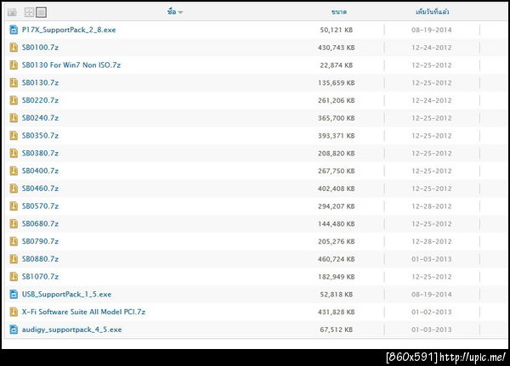Click the archive icon beside SB1070.7z
The height and width of the screenshot is (366, 510).
[14, 276]
